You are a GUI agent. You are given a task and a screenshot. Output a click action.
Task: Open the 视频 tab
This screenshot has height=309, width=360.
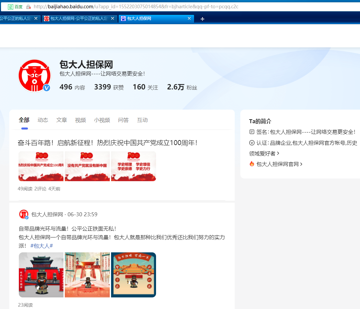pos(81,120)
